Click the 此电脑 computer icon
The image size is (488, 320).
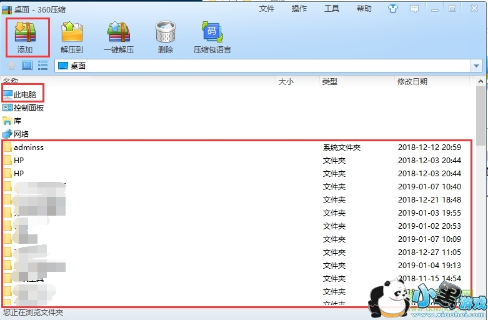(7, 94)
